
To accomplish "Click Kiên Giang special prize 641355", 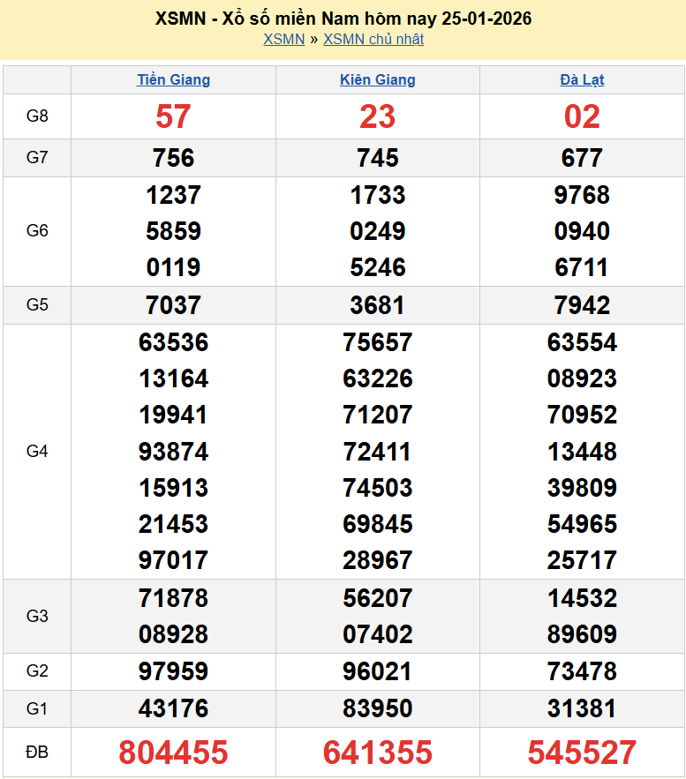I will pos(377,753).
